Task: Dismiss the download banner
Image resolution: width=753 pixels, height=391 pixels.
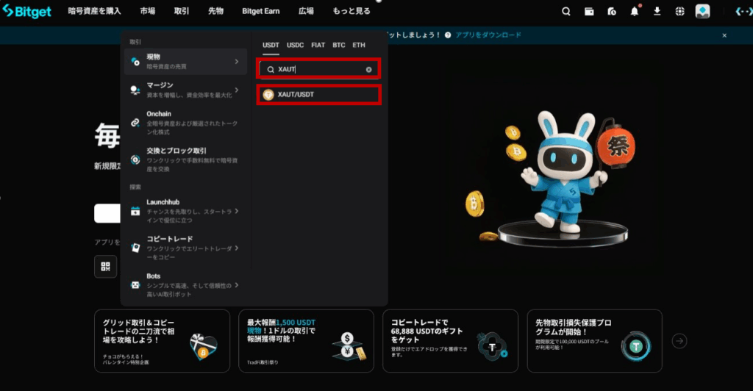Action: (x=724, y=35)
